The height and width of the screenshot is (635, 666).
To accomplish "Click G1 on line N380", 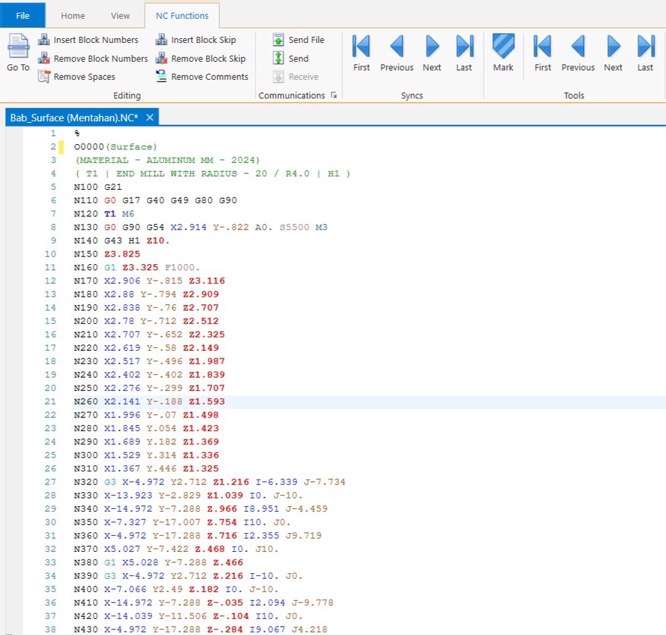I will point(110,562).
